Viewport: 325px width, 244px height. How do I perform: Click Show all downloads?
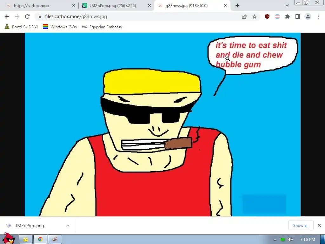point(301,225)
